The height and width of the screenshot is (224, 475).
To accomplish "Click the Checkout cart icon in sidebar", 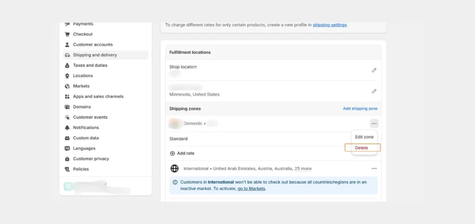I will pyautogui.click(x=67, y=34).
